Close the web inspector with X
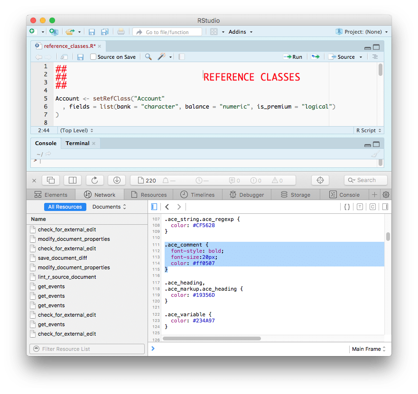 click(x=34, y=181)
